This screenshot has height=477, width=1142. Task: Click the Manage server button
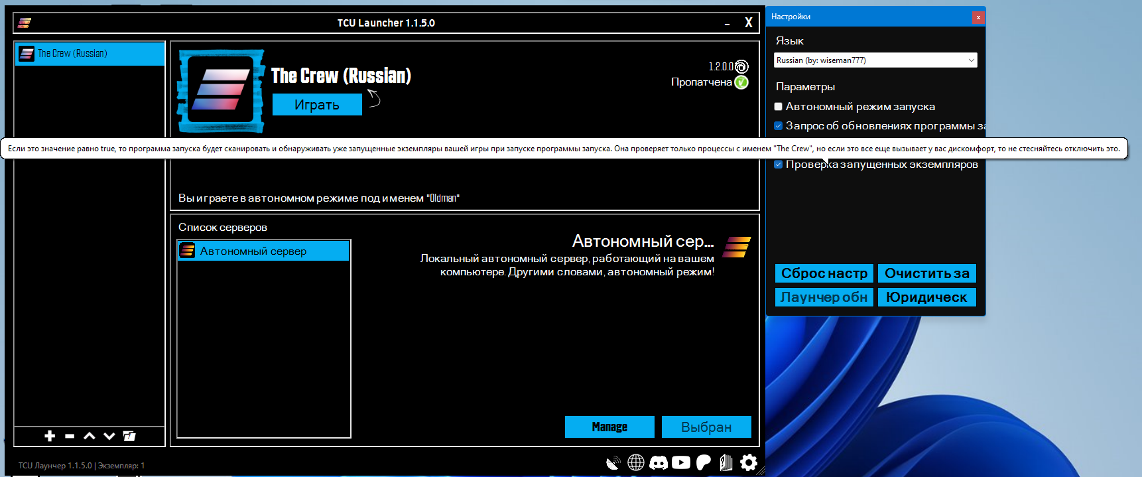click(609, 427)
